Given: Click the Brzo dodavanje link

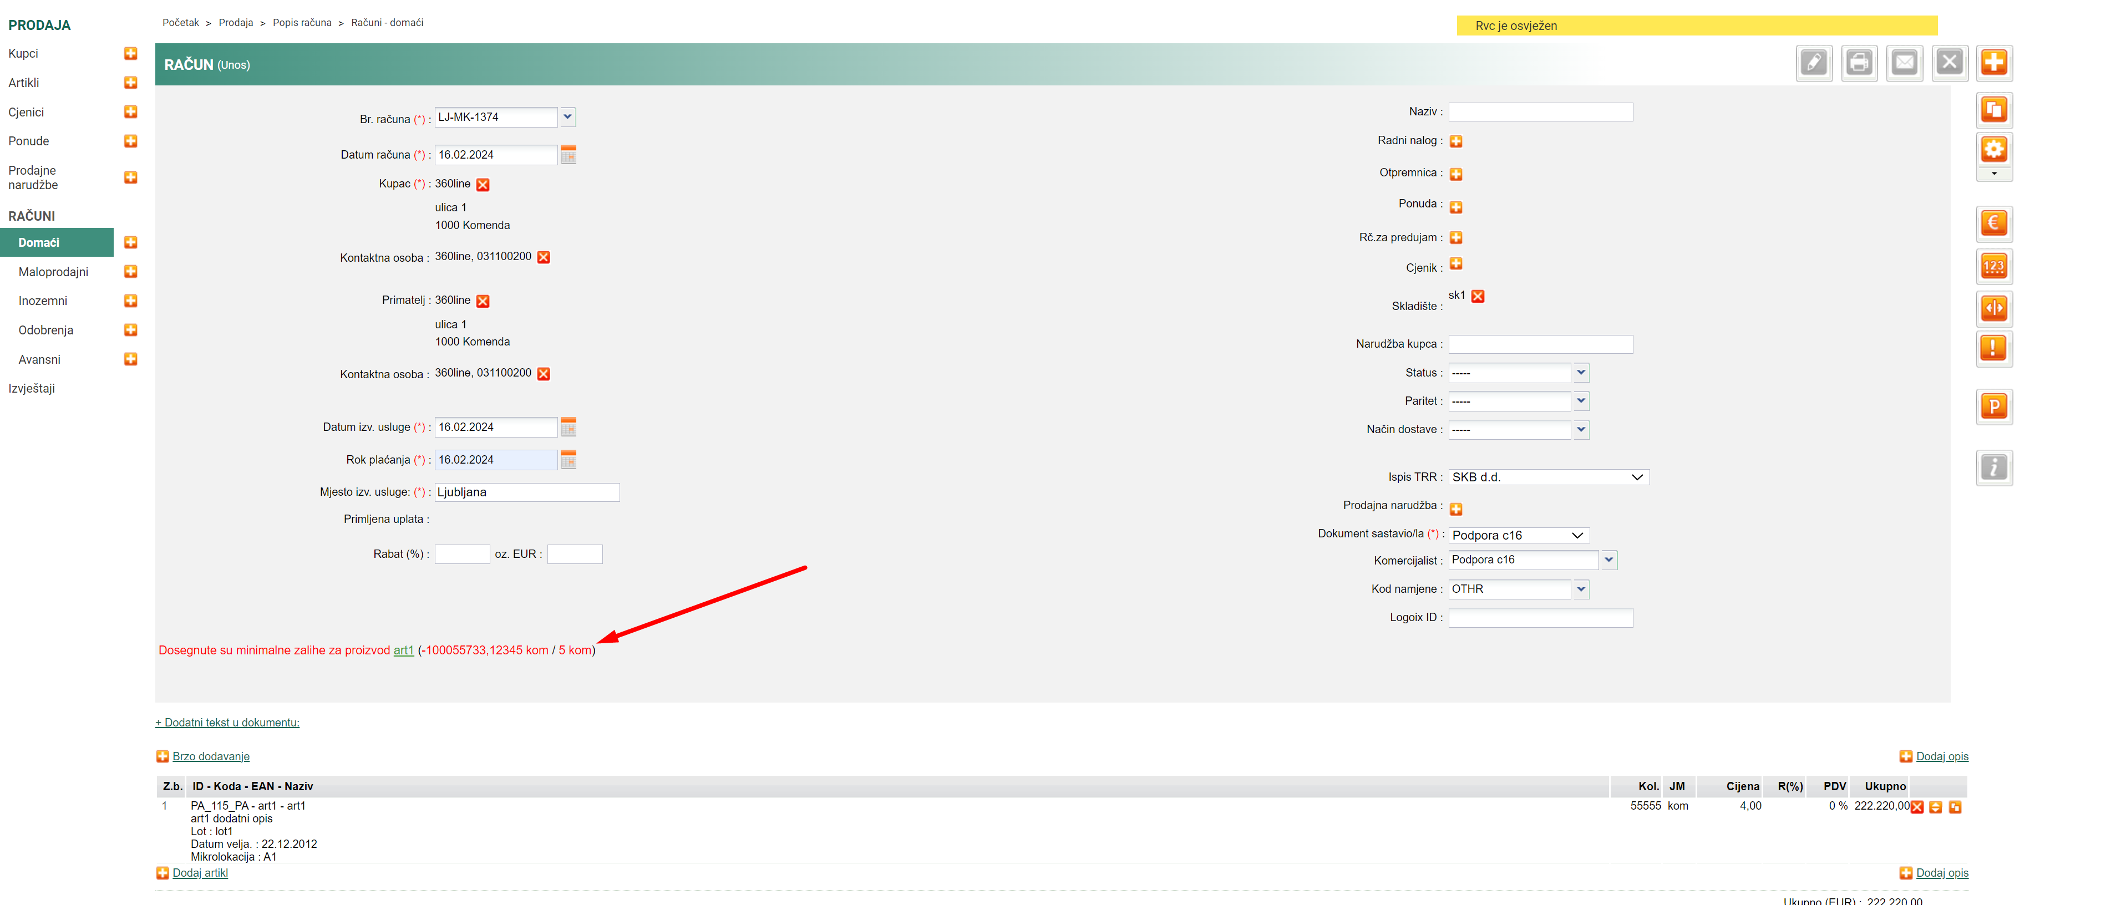Looking at the screenshot, I should [x=210, y=756].
